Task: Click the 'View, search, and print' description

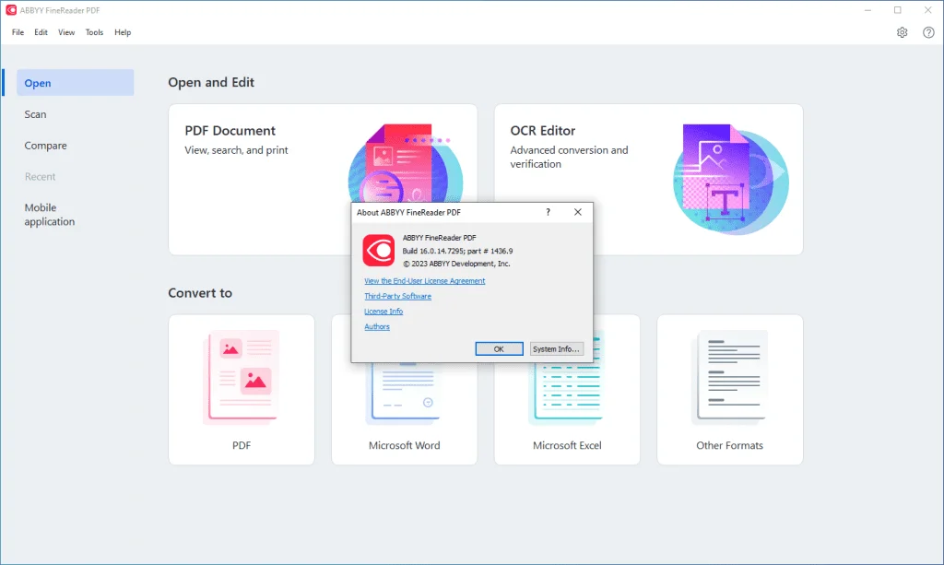Action: coord(236,150)
